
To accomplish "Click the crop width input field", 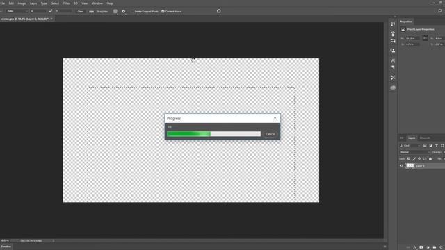I will click(38, 11).
